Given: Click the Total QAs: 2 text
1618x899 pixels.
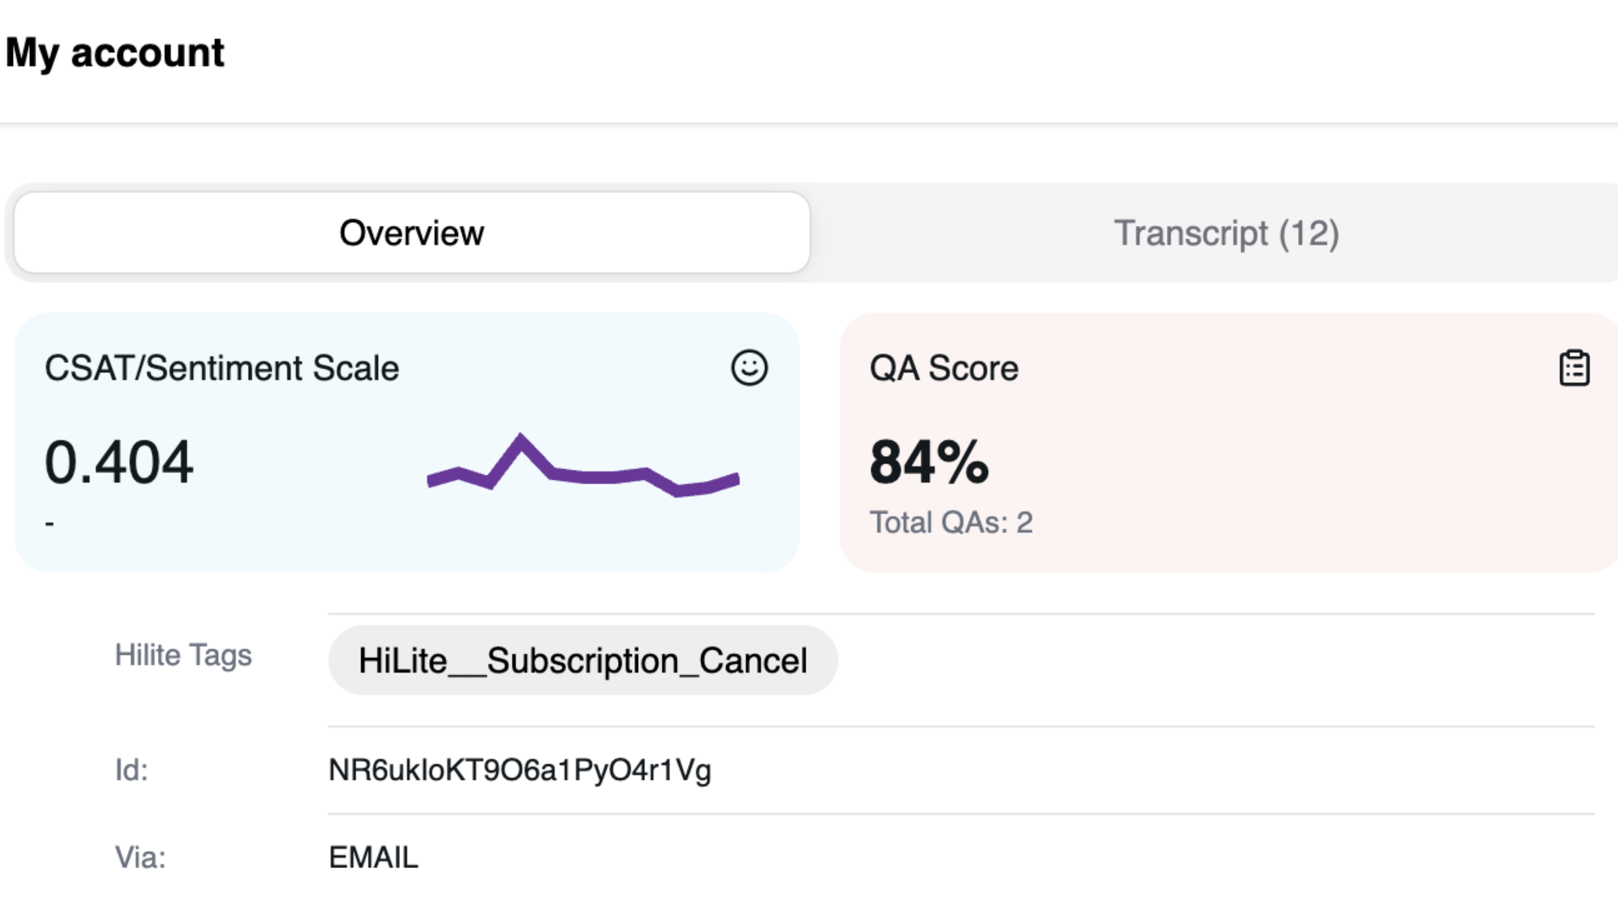Looking at the screenshot, I should (x=951, y=522).
